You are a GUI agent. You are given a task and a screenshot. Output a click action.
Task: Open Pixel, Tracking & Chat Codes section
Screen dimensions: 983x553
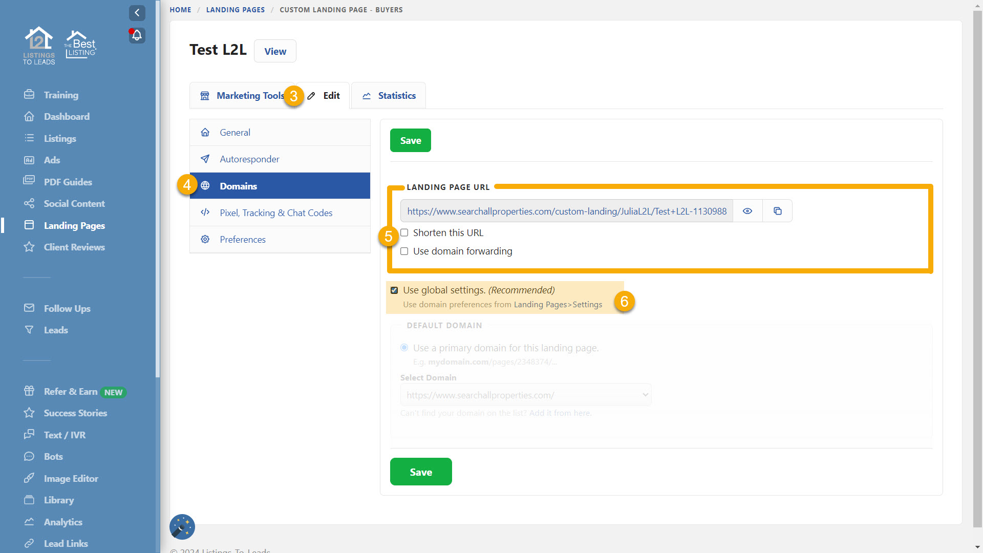click(x=276, y=212)
